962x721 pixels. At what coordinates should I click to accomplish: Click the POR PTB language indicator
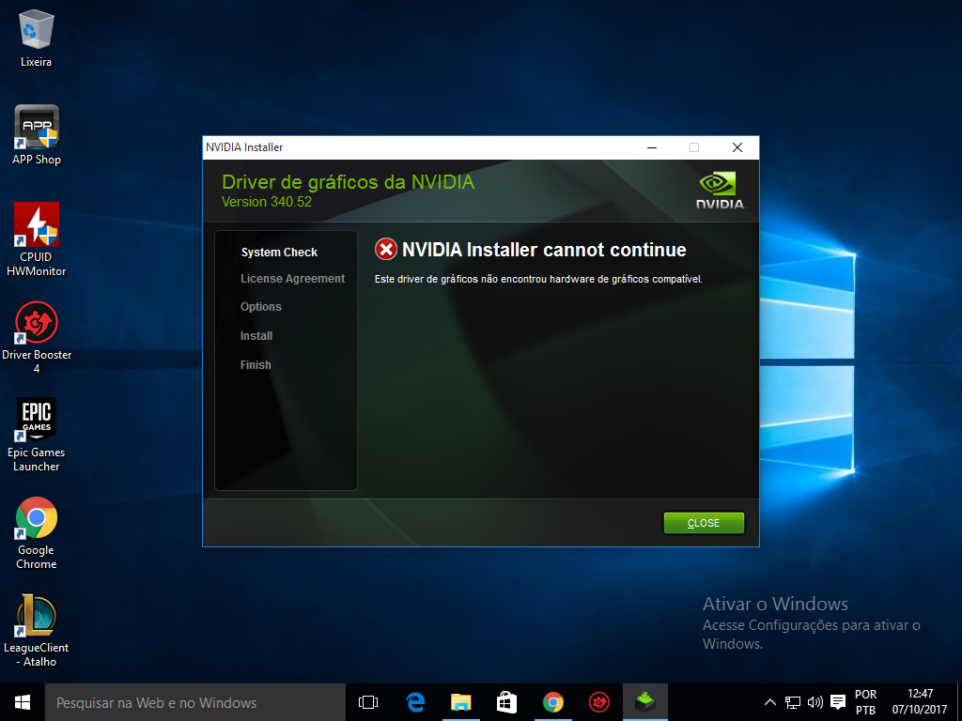pos(865,702)
